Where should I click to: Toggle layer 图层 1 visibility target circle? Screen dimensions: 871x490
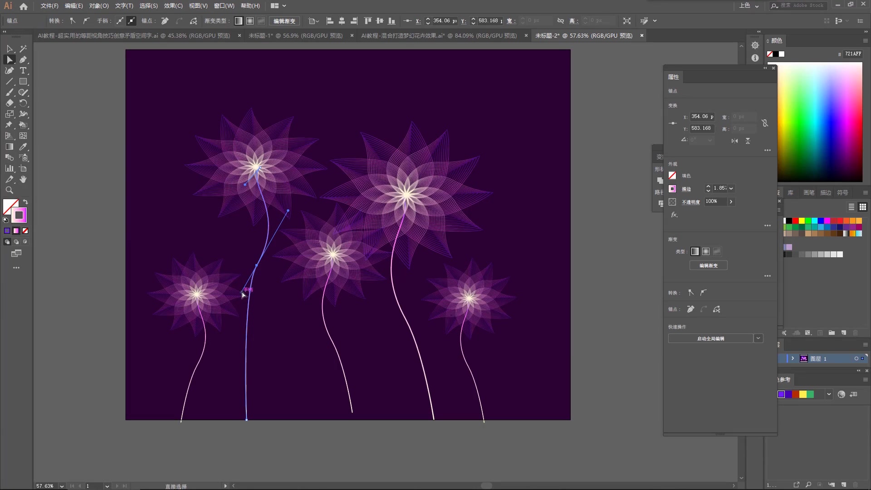[x=856, y=358]
